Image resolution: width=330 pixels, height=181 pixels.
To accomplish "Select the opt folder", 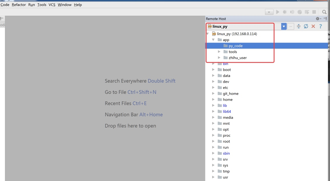I will click(226, 129).
